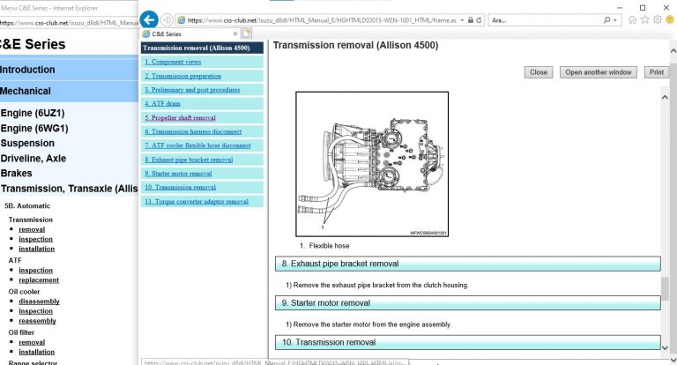Click the magnifier search icon
Screen dimensions: 677x365
[606, 20]
